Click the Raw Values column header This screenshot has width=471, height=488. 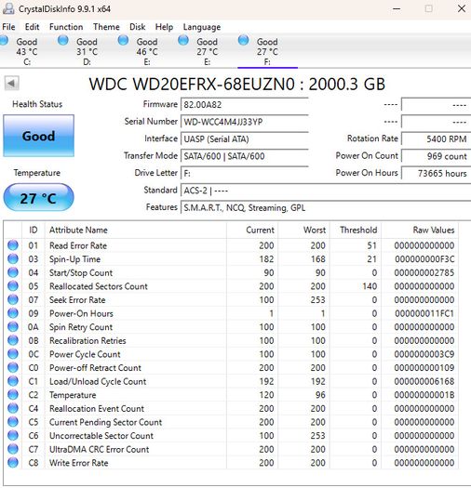click(x=433, y=230)
